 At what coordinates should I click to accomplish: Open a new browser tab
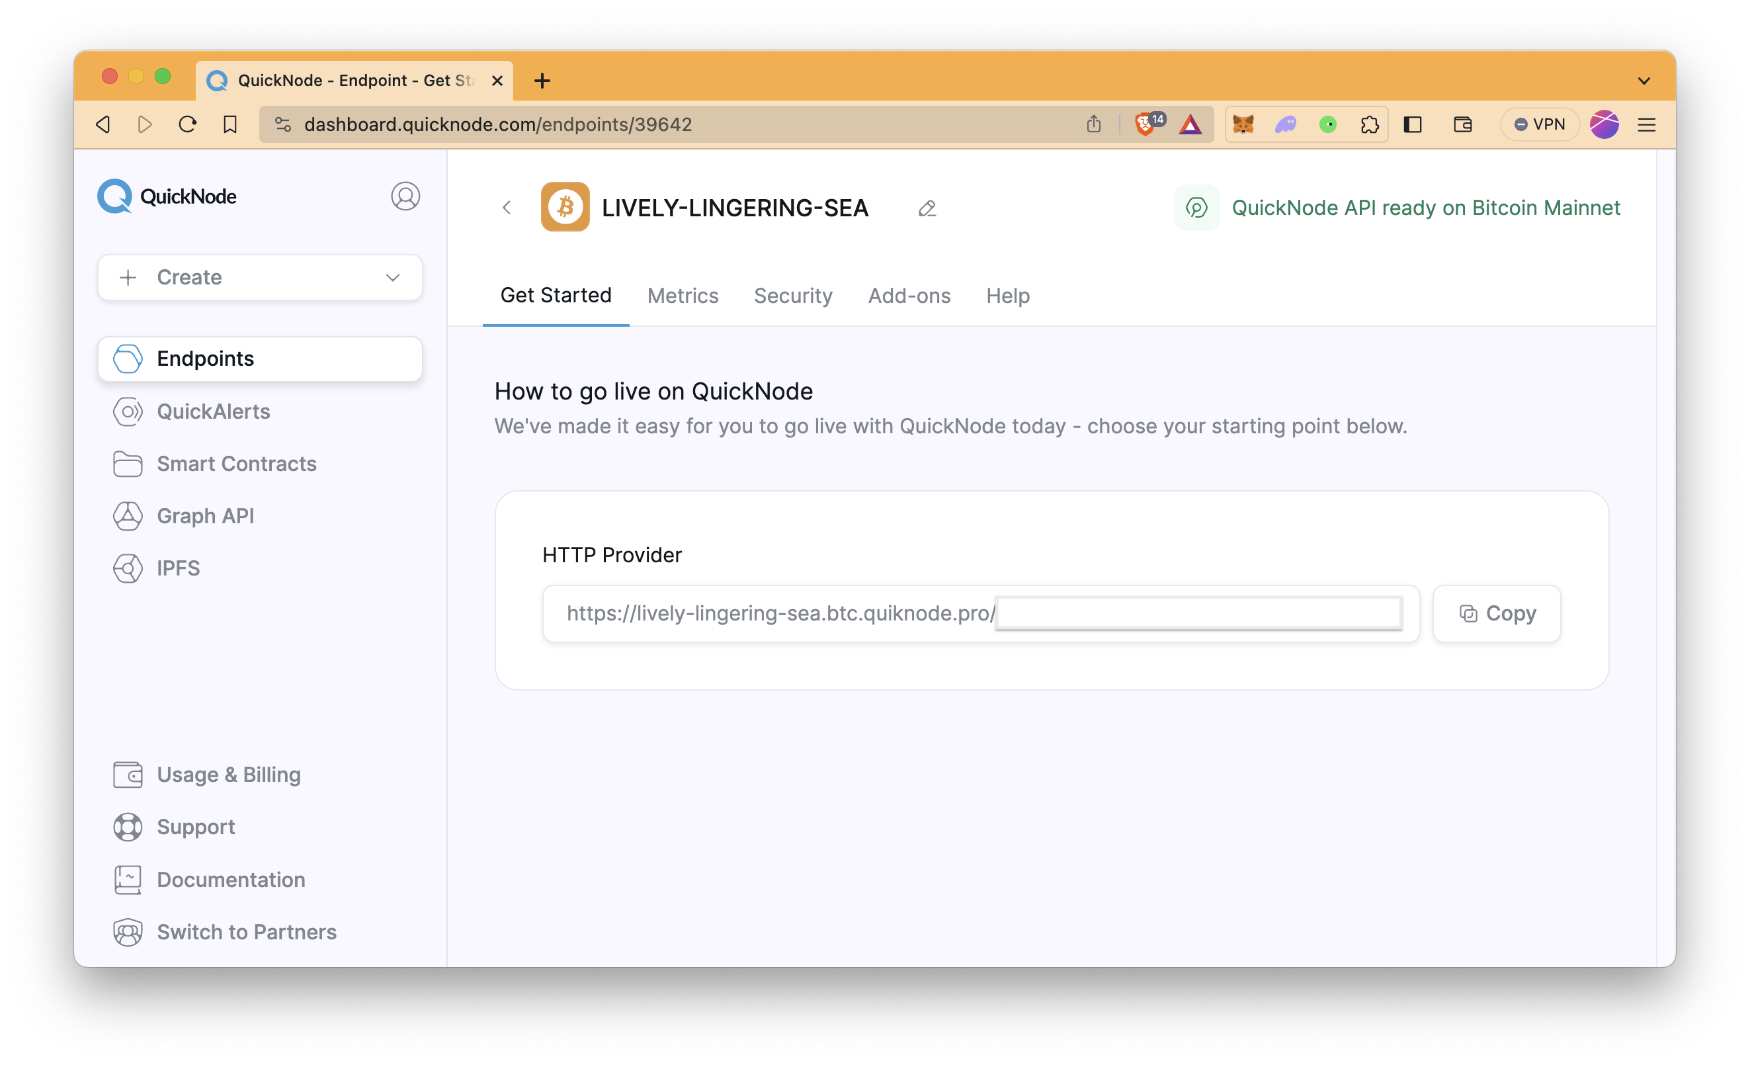(x=542, y=80)
